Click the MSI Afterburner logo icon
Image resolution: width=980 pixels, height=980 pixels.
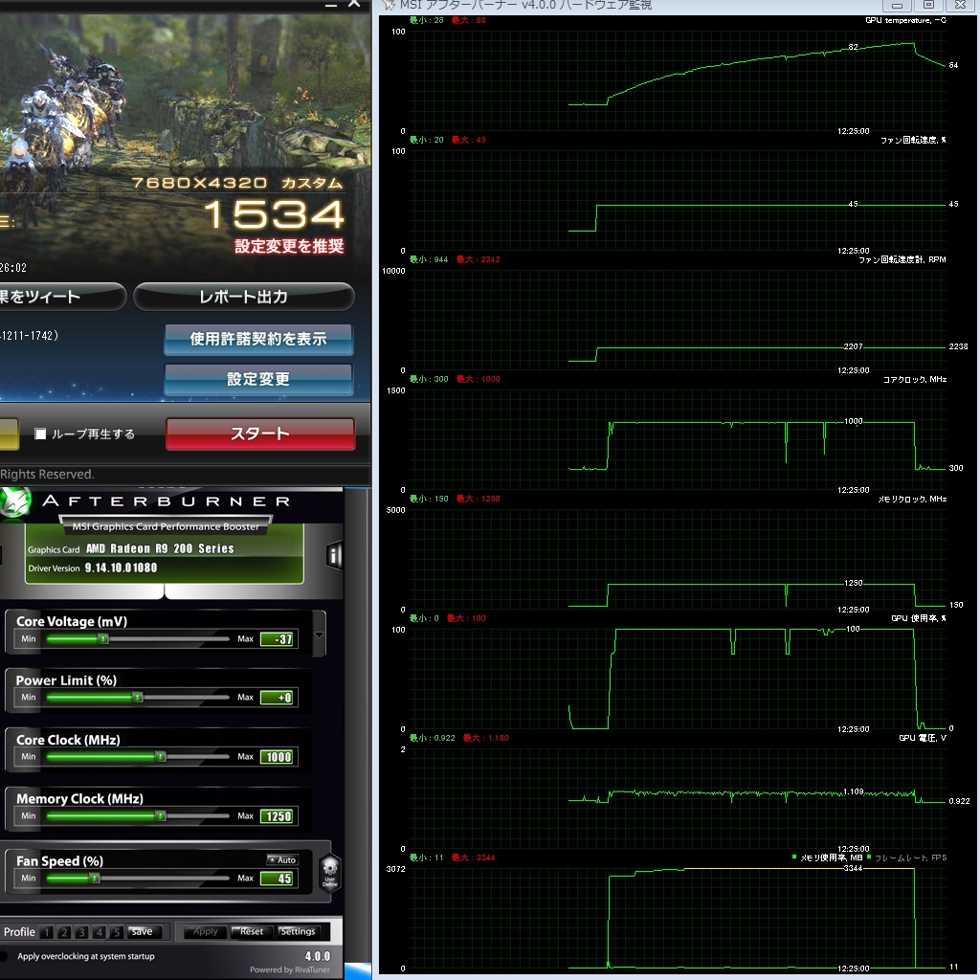[x=15, y=502]
